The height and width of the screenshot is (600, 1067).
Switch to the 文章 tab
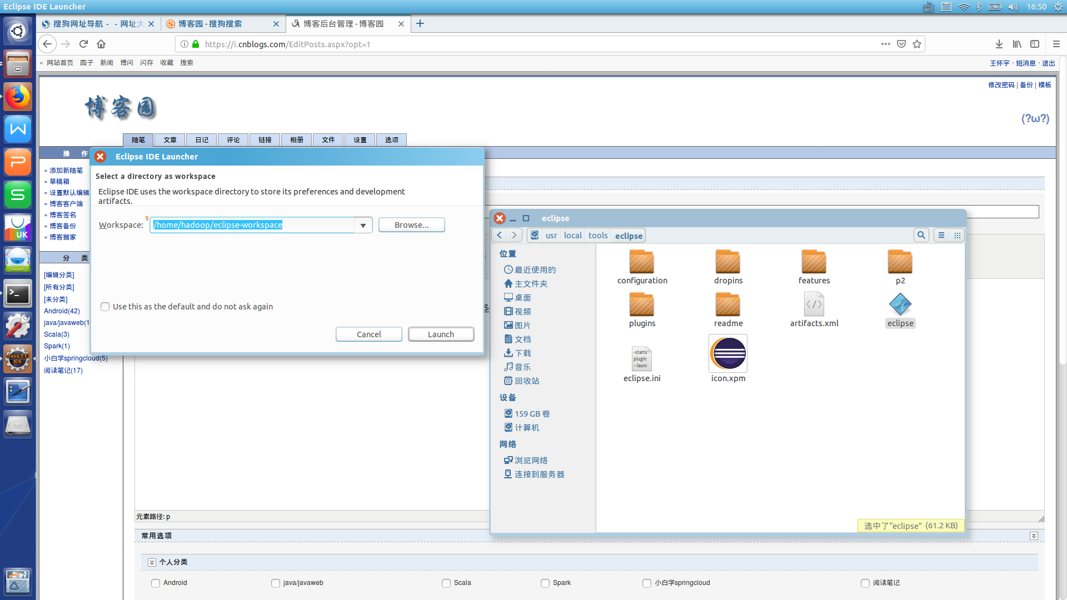[170, 140]
